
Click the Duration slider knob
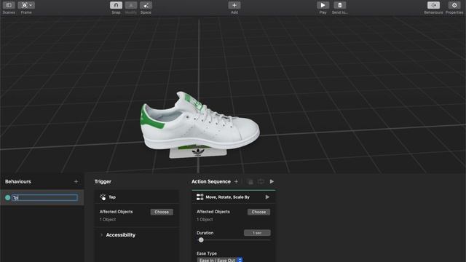(201, 240)
